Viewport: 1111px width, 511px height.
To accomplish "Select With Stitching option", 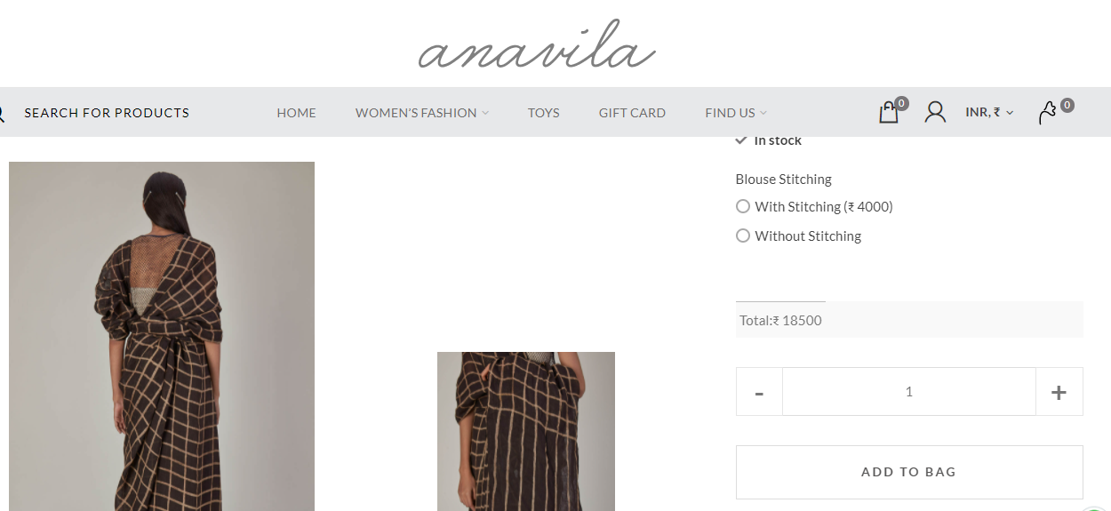I will tap(743, 206).
